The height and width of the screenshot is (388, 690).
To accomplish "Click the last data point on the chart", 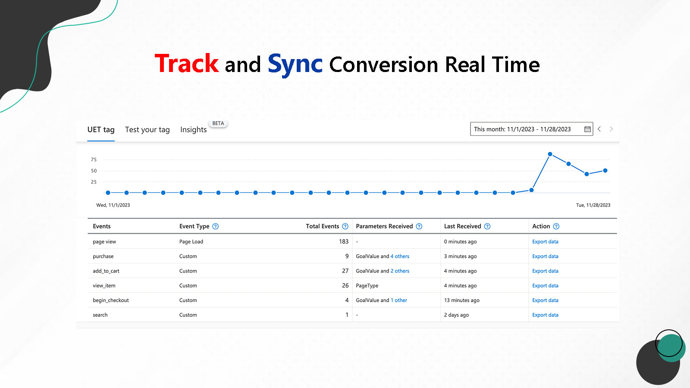I will click(605, 171).
